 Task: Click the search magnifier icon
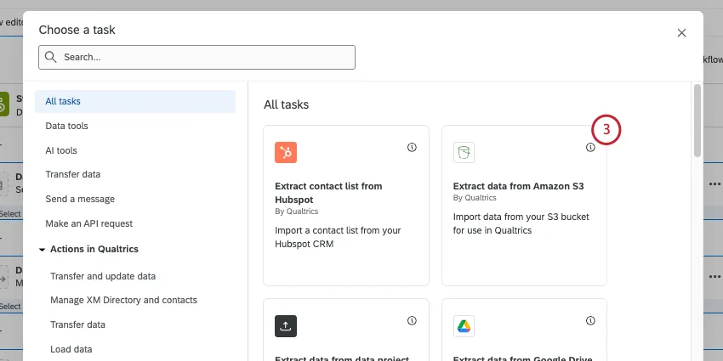tap(52, 57)
